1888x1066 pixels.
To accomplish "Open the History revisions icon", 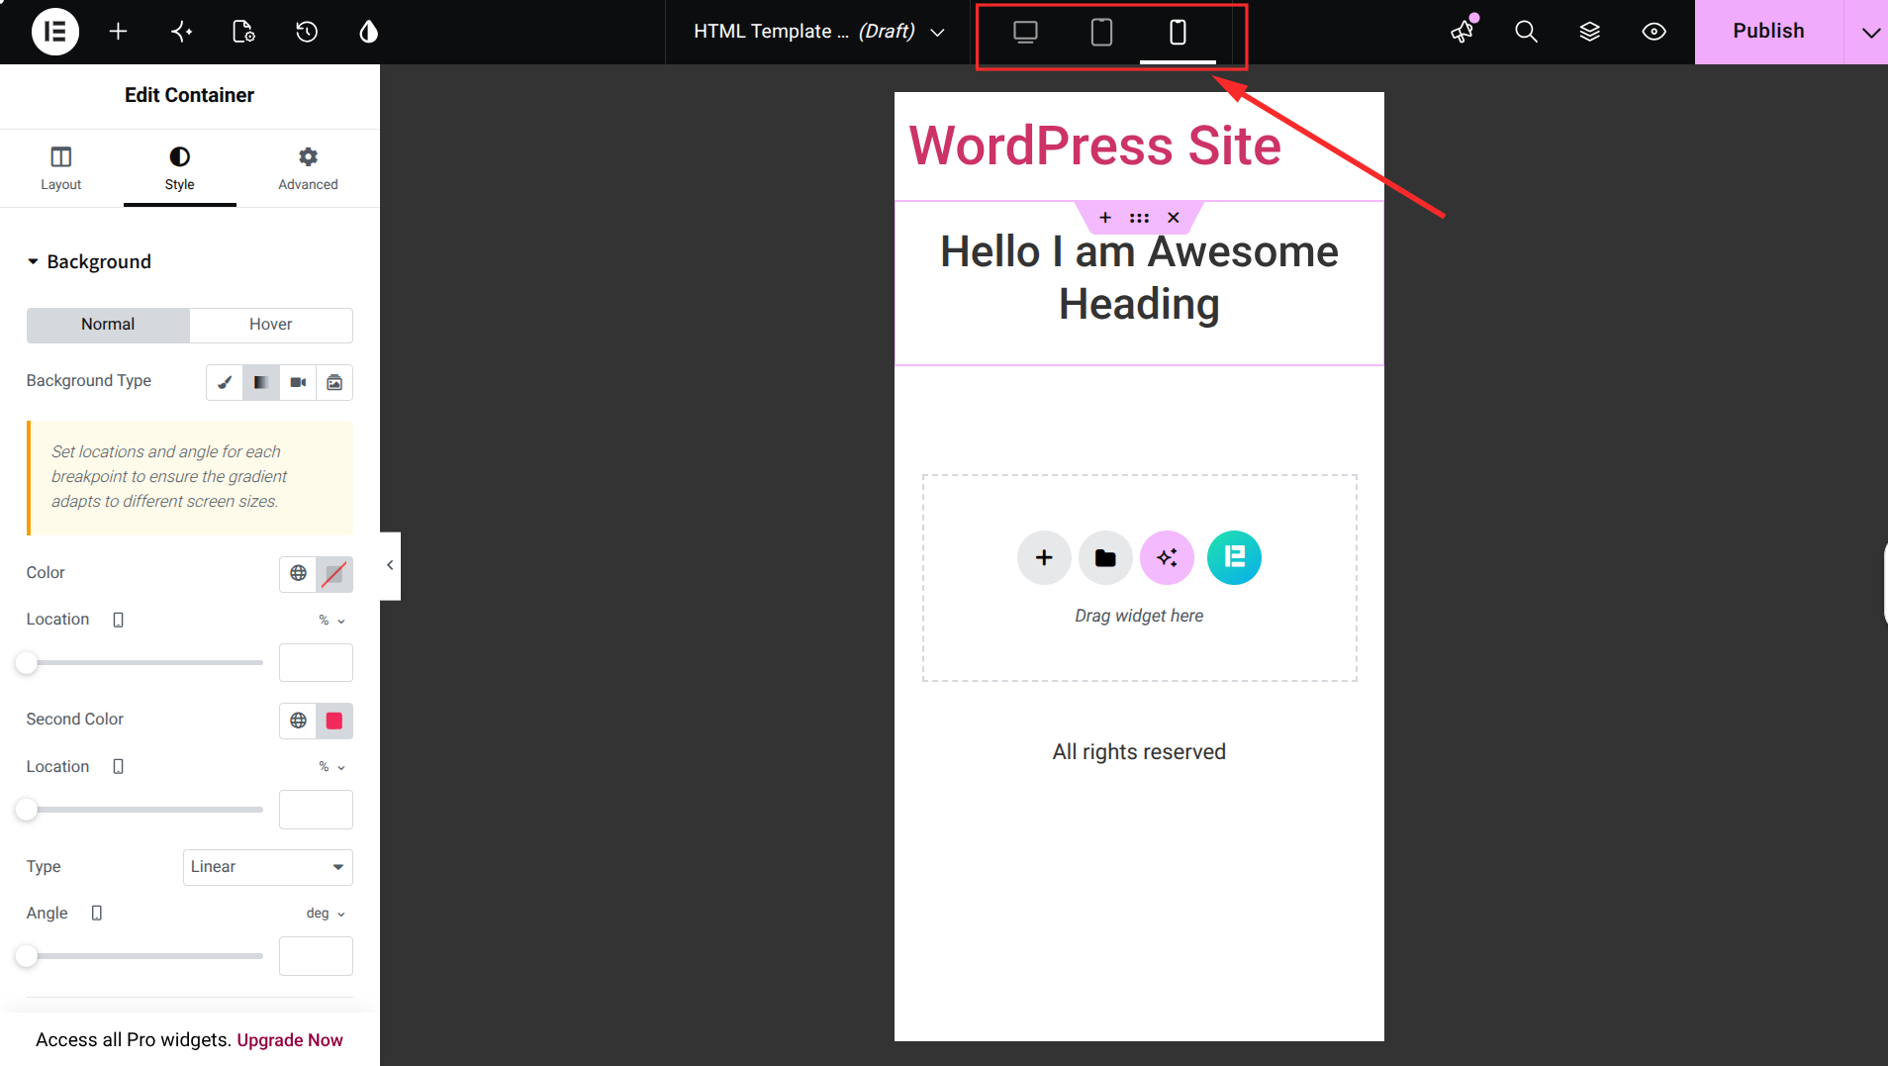I will point(307,32).
